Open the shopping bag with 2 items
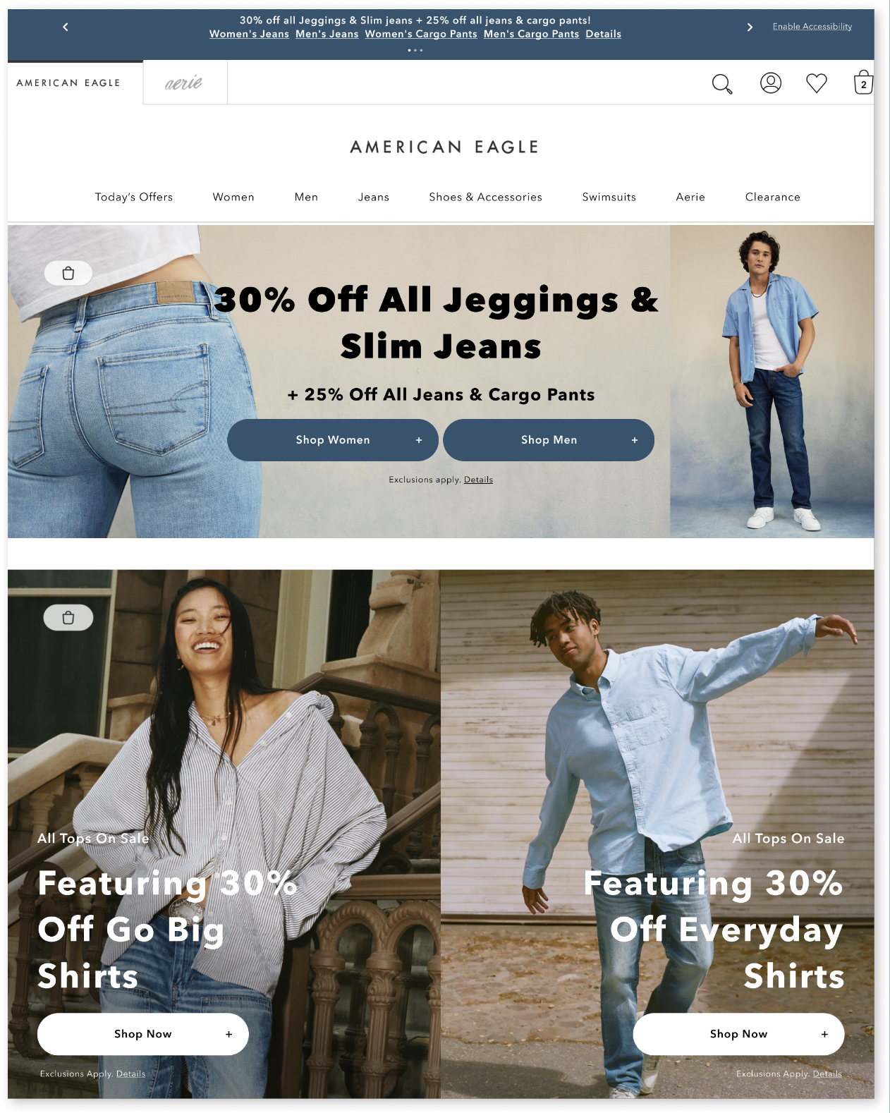Image resolution: width=890 pixels, height=1113 pixels. tap(863, 83)
